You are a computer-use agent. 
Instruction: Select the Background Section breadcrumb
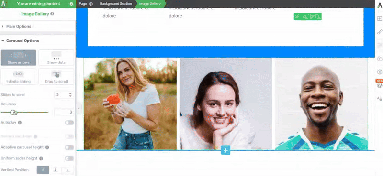coord(116,4)
